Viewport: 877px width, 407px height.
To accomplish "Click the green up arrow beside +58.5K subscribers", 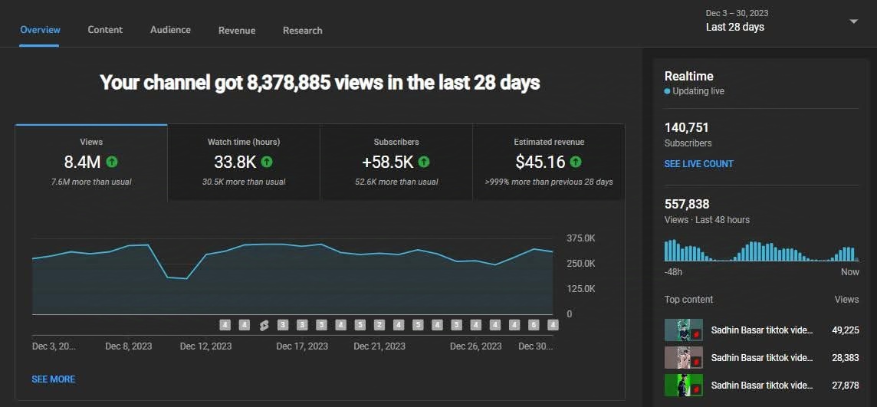I will click(x=424, y=162).
